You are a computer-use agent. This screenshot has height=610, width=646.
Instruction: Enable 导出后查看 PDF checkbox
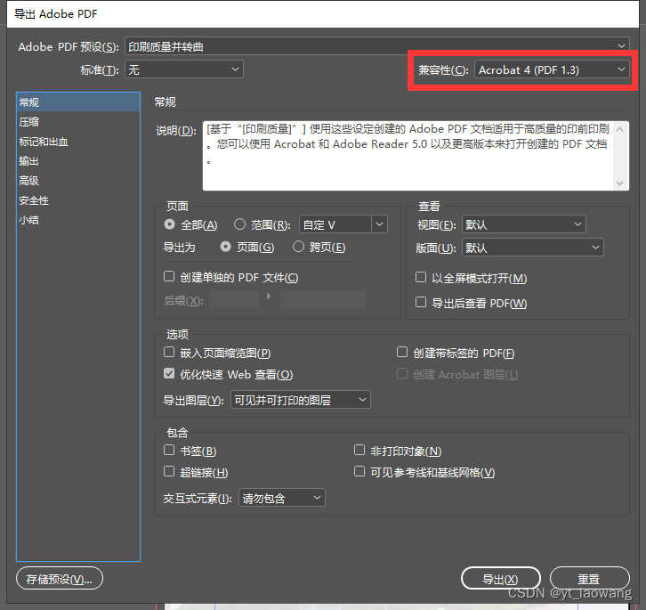[x=421, y=302]
